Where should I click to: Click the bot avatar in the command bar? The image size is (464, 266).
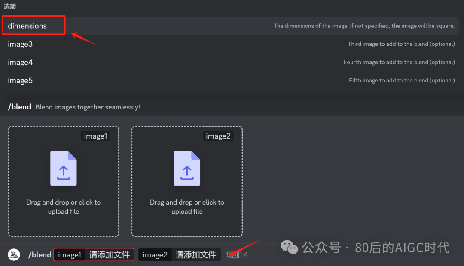click(x=13, y=254)
